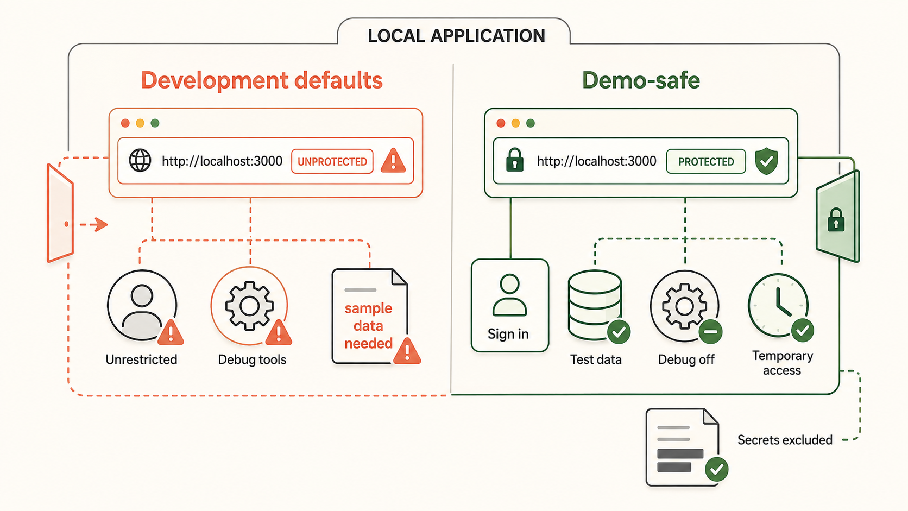Click the globe icon in the unprotected address bar
The width and height of the screenshot is (908, 511).
140,161
